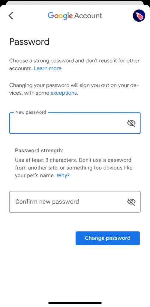150x307 pixels.
Task: Tap the home indicator bar
Action: click(x=75, y=303)
